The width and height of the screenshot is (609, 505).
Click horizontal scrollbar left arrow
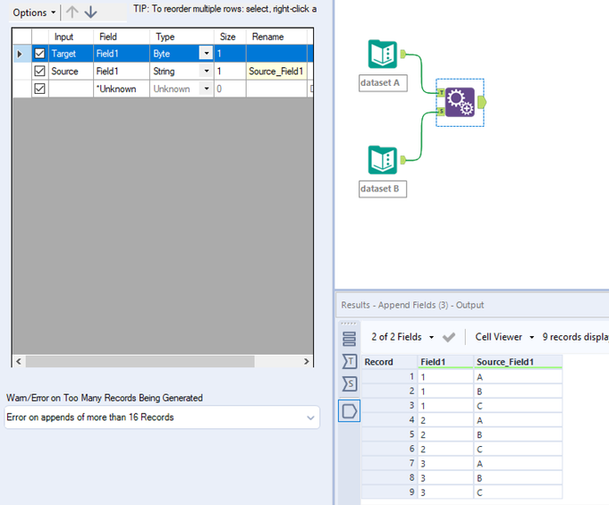19,361
